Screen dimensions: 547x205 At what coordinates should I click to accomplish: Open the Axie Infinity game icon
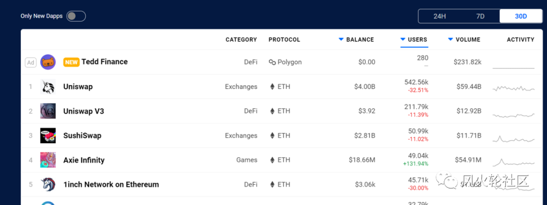[x=48, y=160]
